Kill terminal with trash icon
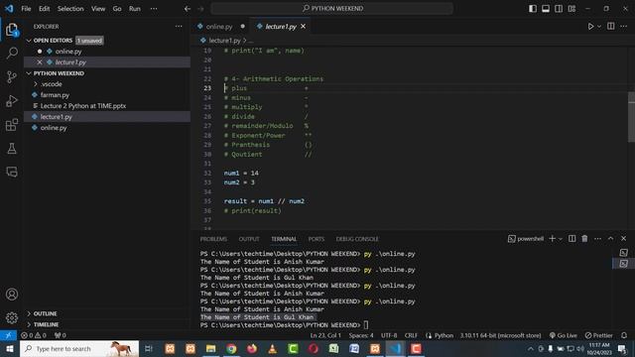Image resolution: width=635 pixels, height=357 pixels. click(584, 239)
